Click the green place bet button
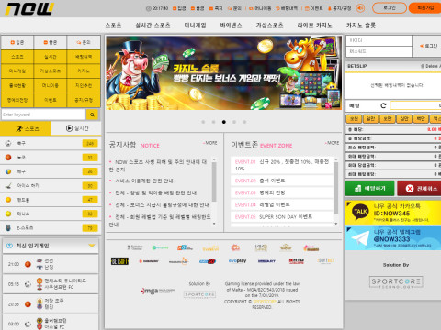Screen dimensions: 441x330 click(x=370, y=189)
